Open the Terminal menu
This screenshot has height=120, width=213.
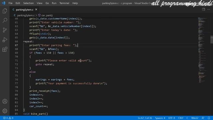64,3
